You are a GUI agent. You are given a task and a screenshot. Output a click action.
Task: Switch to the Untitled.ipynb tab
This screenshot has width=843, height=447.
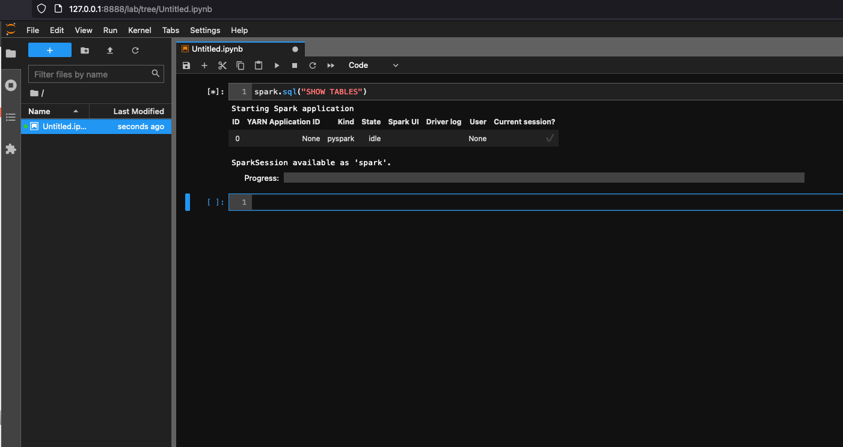click(217, 49)
